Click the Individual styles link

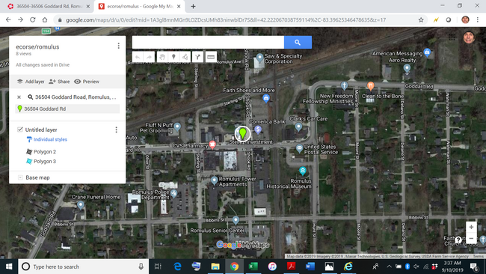(x=50, y=139)
